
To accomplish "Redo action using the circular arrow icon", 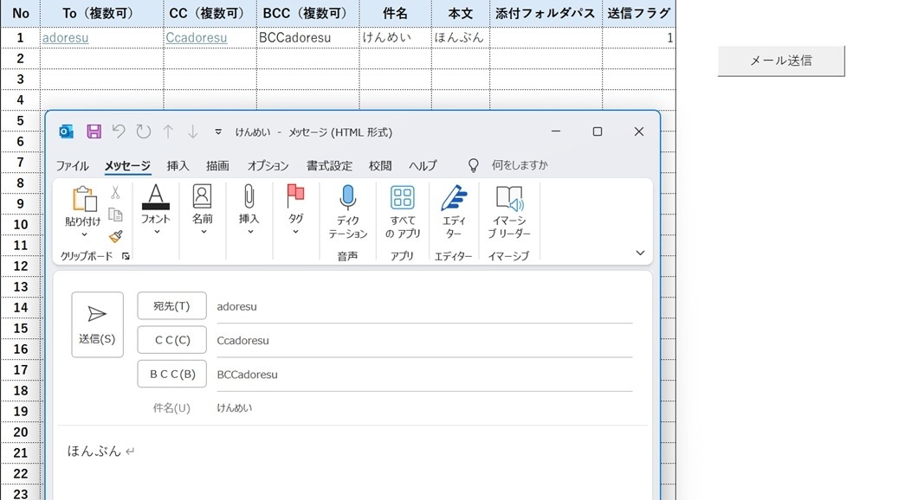I will (x=144, y=131).
